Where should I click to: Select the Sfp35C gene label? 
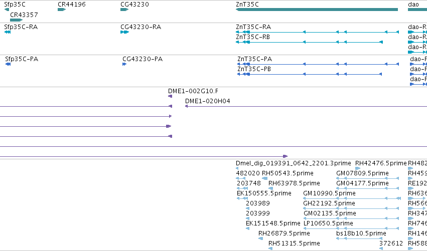click(15, 5)
